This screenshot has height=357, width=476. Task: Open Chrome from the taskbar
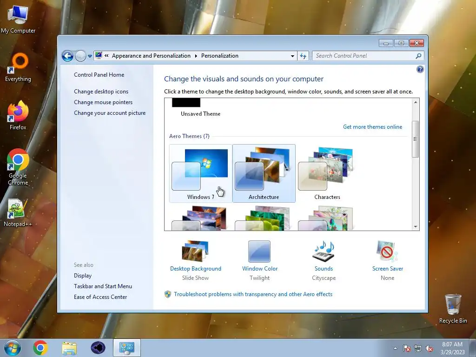[x=40, y=348]
